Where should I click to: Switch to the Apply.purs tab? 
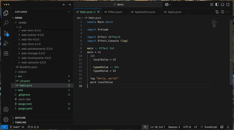pos(174,12)
